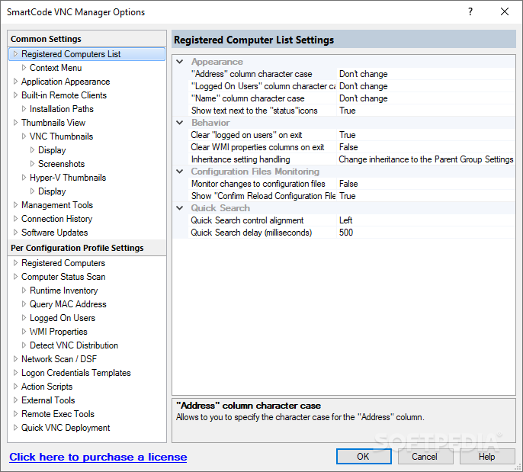Open Computer Status Scan settings

click(x=63, y=277)
